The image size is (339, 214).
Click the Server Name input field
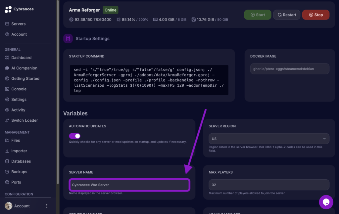point(129,185)
